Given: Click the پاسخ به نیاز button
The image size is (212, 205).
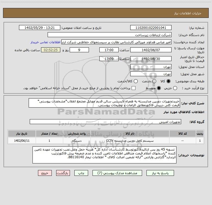Looking at the screenshot, I should click(160, 173).
